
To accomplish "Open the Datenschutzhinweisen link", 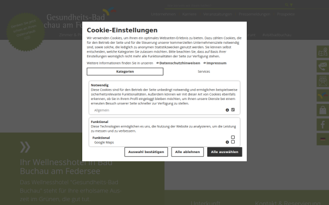I will tap(178, 63).
